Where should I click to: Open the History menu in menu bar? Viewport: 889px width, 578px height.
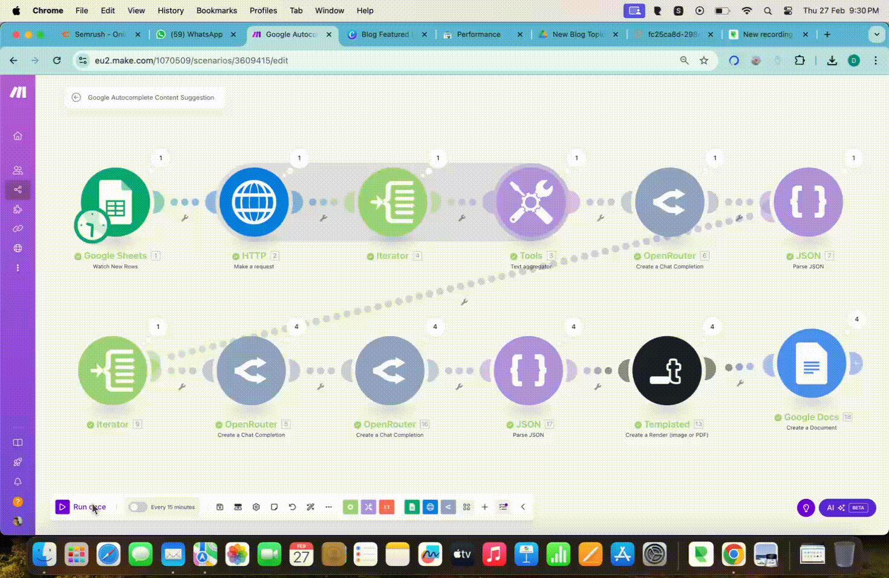pos(171,10)
